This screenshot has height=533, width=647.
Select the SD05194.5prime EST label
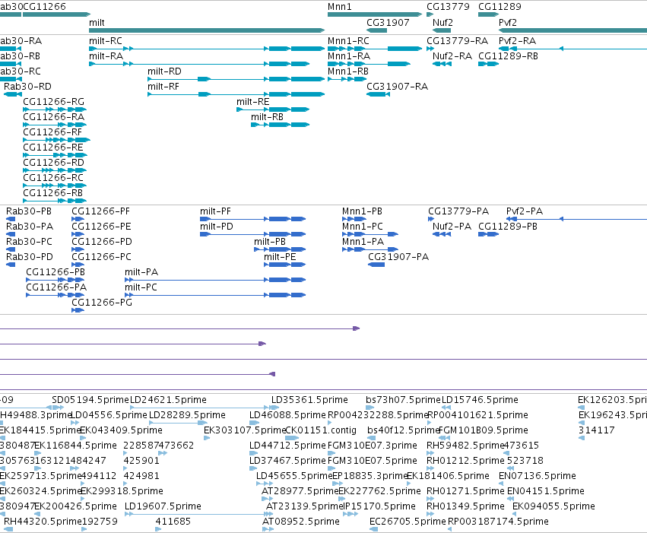click(90, 400)
